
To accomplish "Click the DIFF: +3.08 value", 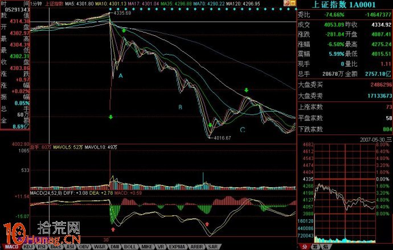I will pos(75,193).
